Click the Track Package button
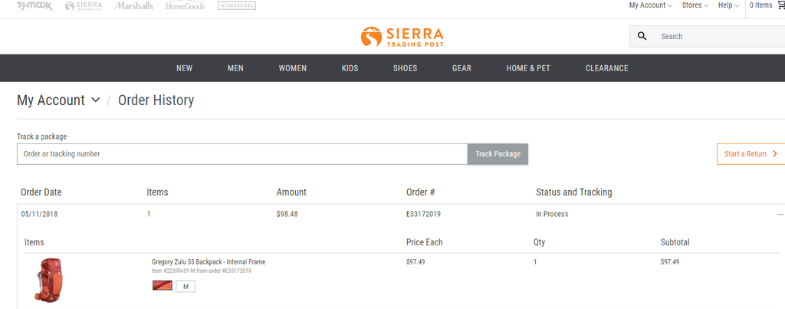The image size is (785, 309). click(498, 154)
